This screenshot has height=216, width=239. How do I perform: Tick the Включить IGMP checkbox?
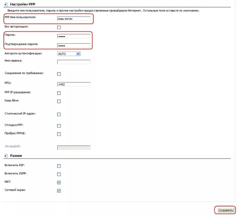tap(59, 174)
